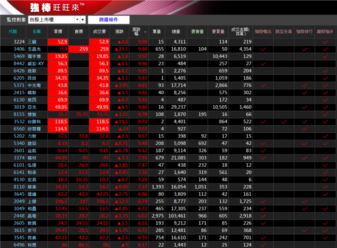Sort by the 委賣量 column header
The image size is (337, 248).
[197, 32]
